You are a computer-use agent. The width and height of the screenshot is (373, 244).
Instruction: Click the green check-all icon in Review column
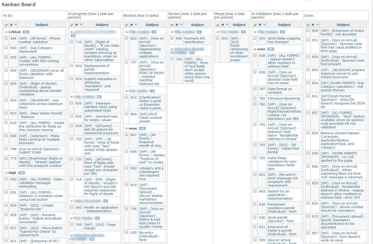pyautogui.click(x=172, y=25)
